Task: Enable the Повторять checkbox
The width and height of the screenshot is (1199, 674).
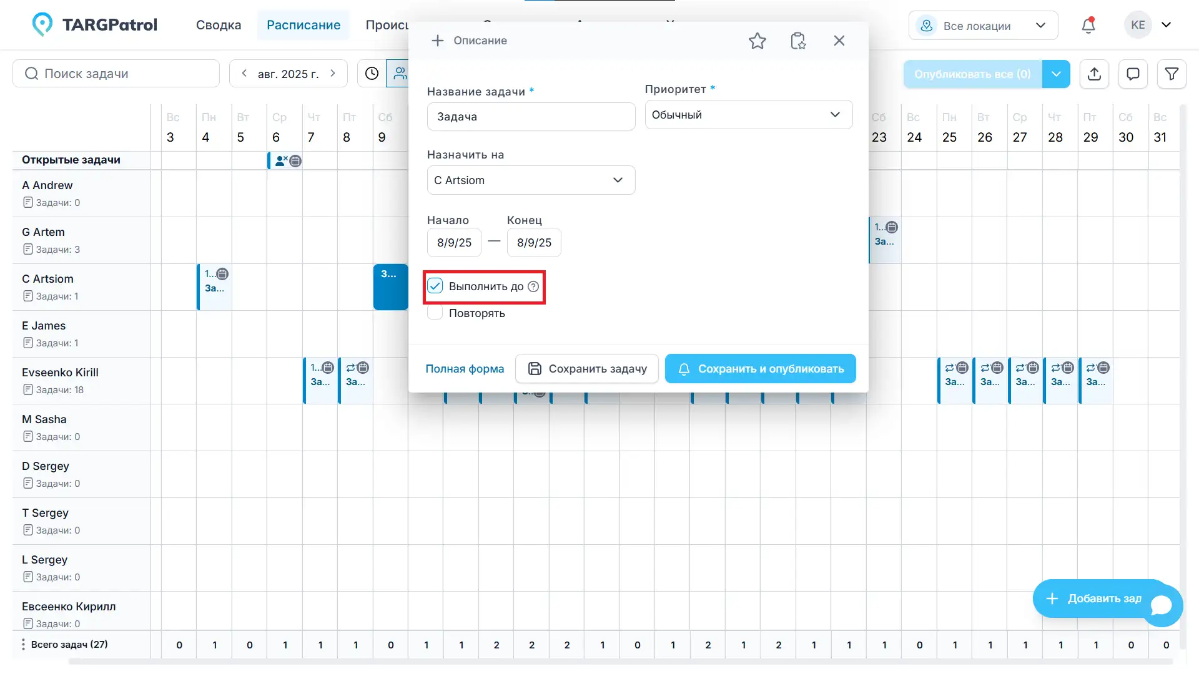Action: 435,312
